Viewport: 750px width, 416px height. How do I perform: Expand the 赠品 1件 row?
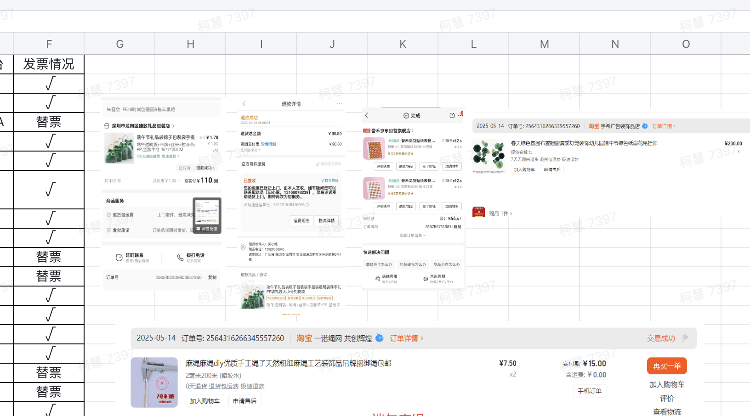(500, 214)
